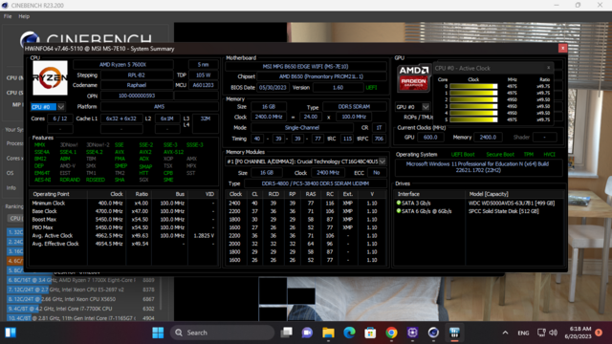Click the Avg. Effective Clock row

point(123,245)
